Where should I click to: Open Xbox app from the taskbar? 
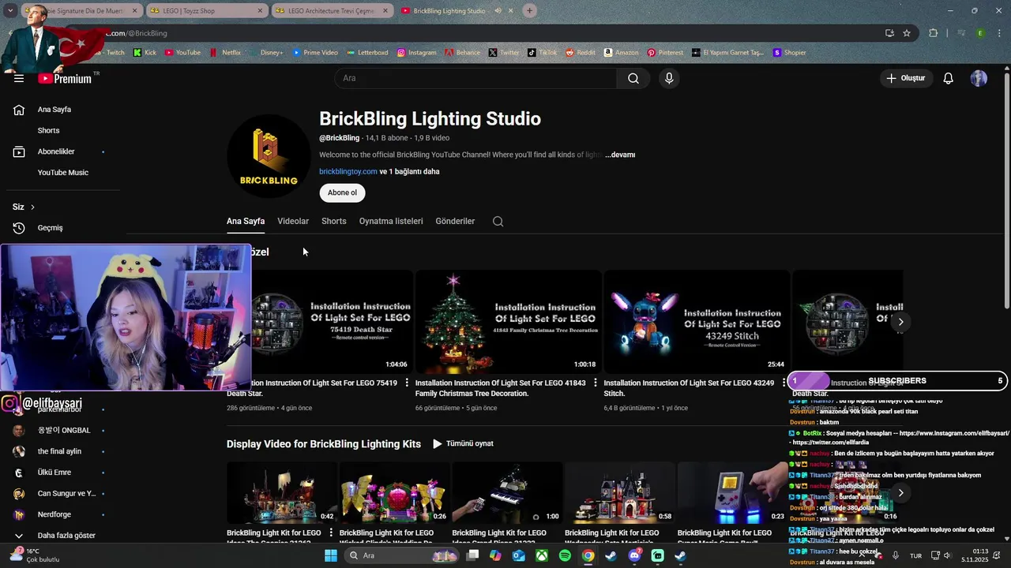542,555
